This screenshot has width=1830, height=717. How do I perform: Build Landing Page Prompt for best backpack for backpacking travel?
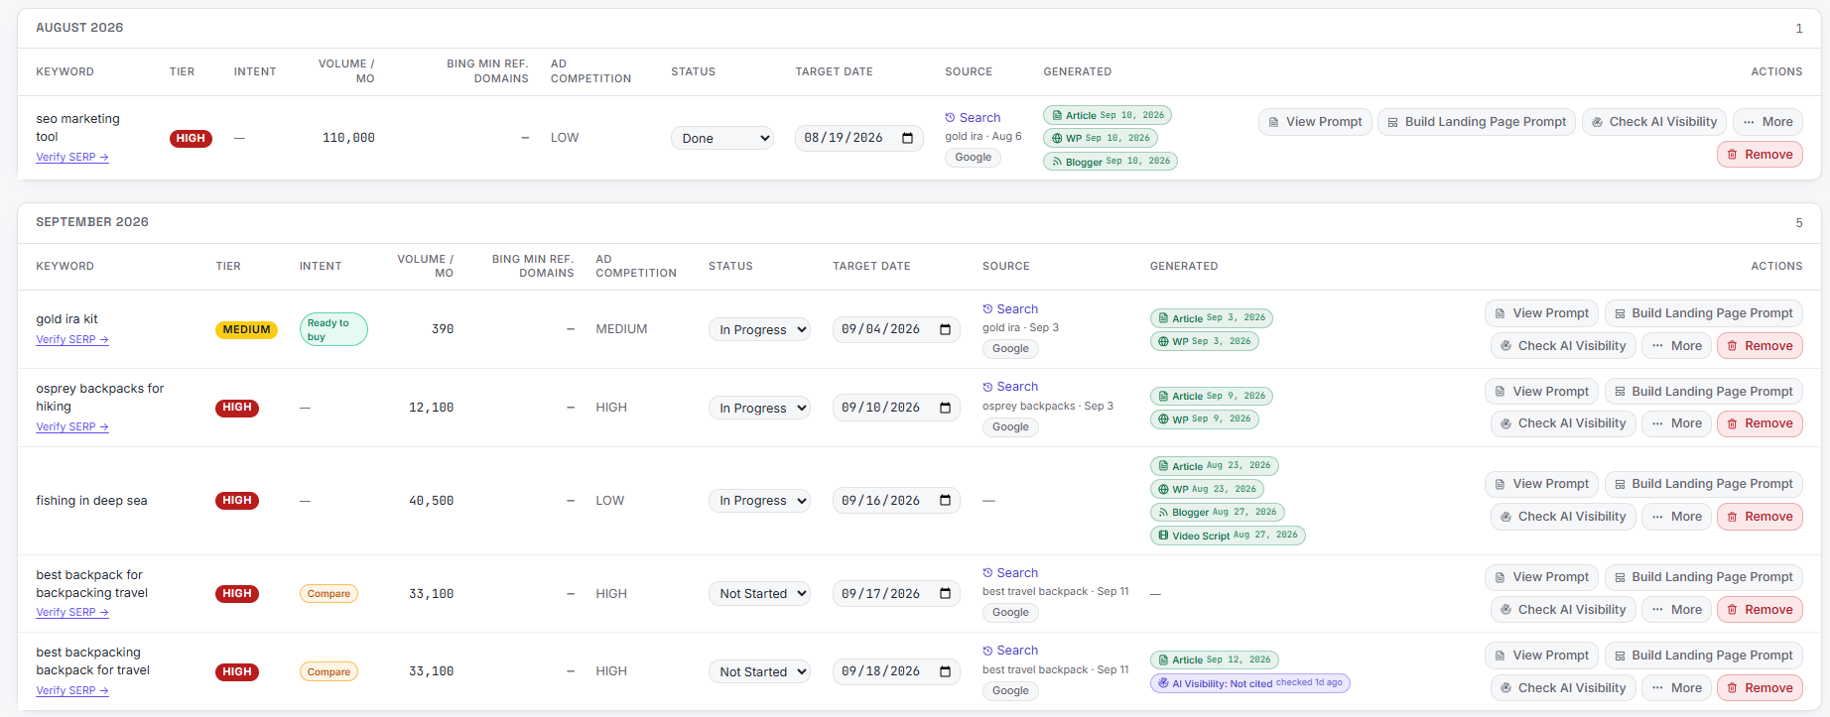point(1703,577)
